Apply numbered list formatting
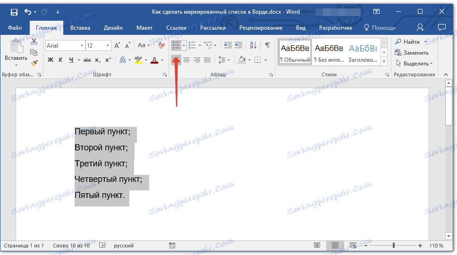Image resolution: width=457 pixels, height=255 pixels. pos(192,45)
